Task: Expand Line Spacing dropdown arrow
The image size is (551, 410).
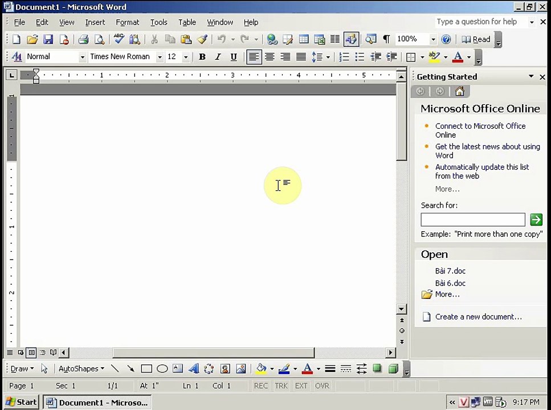Action: click(328, 57)
